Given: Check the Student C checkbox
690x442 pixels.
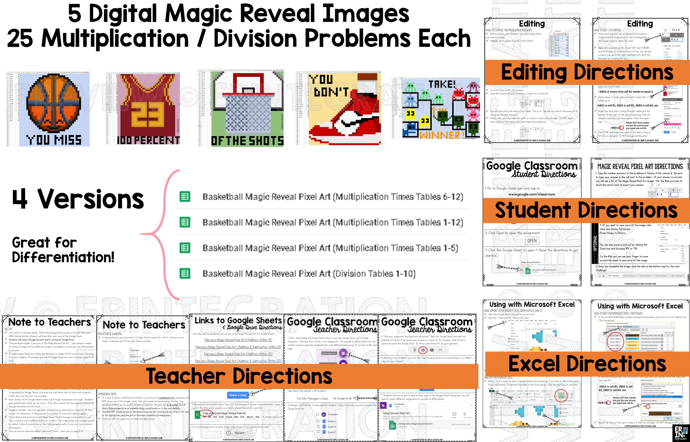Looking at the screenshot, I should [318, 432].
